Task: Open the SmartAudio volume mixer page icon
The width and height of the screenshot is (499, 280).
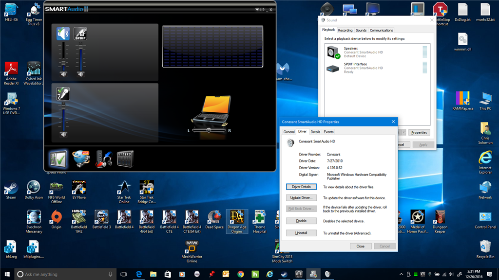Action: (58, 159)
